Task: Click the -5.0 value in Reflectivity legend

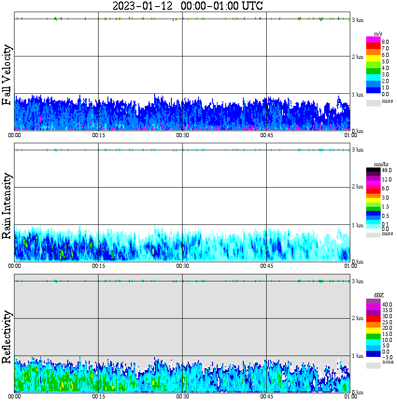Action: coord(387,357)
